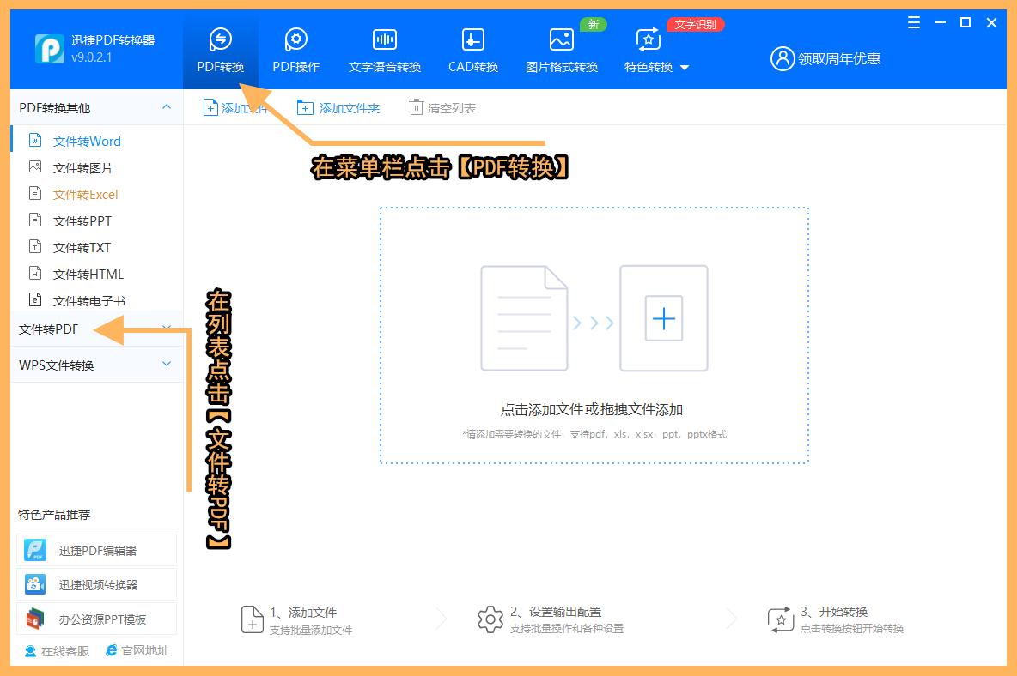Open the PDF操作 tool
This screenshot has height=676, width=1017.
(x=295, y=49)
